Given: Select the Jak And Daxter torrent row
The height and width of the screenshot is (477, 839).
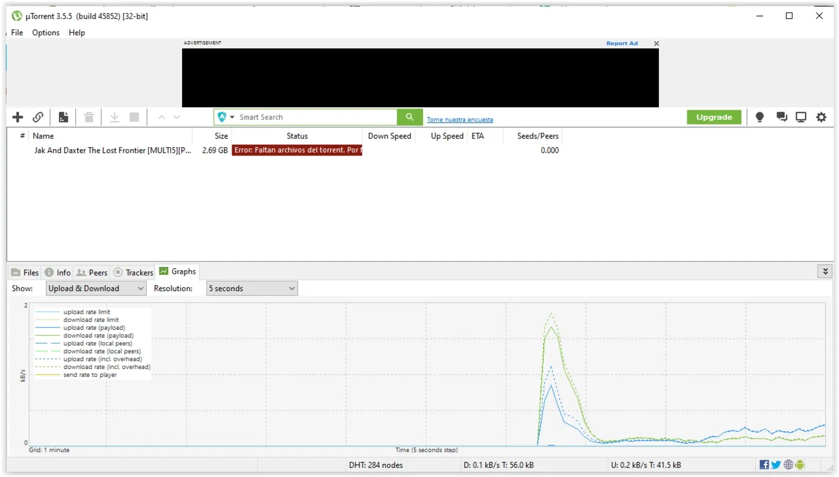Looking at the screenshot, I should pos(285,150).
